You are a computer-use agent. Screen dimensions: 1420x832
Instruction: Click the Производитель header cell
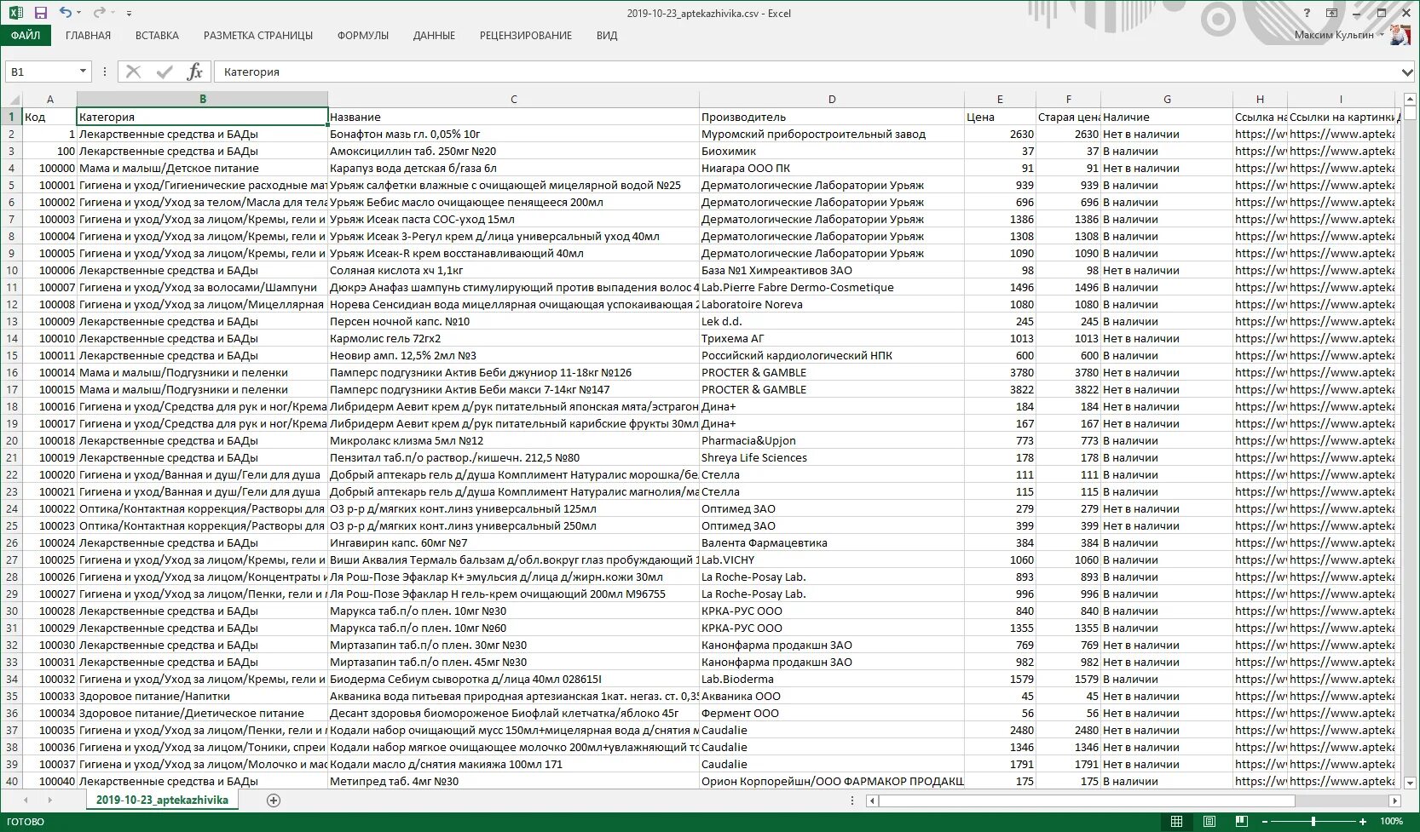tap(832, 117)
